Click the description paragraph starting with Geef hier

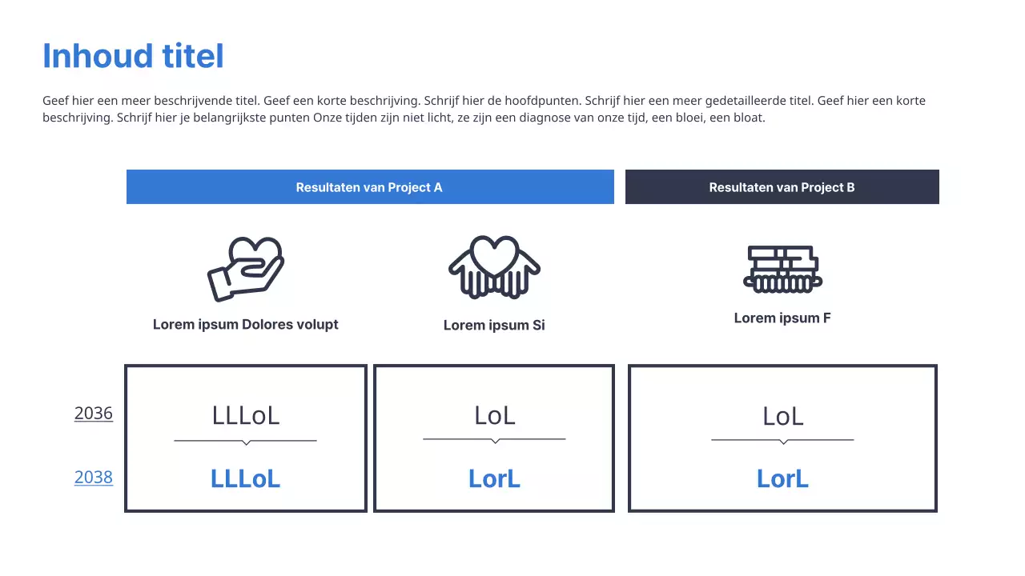(484, 110)
